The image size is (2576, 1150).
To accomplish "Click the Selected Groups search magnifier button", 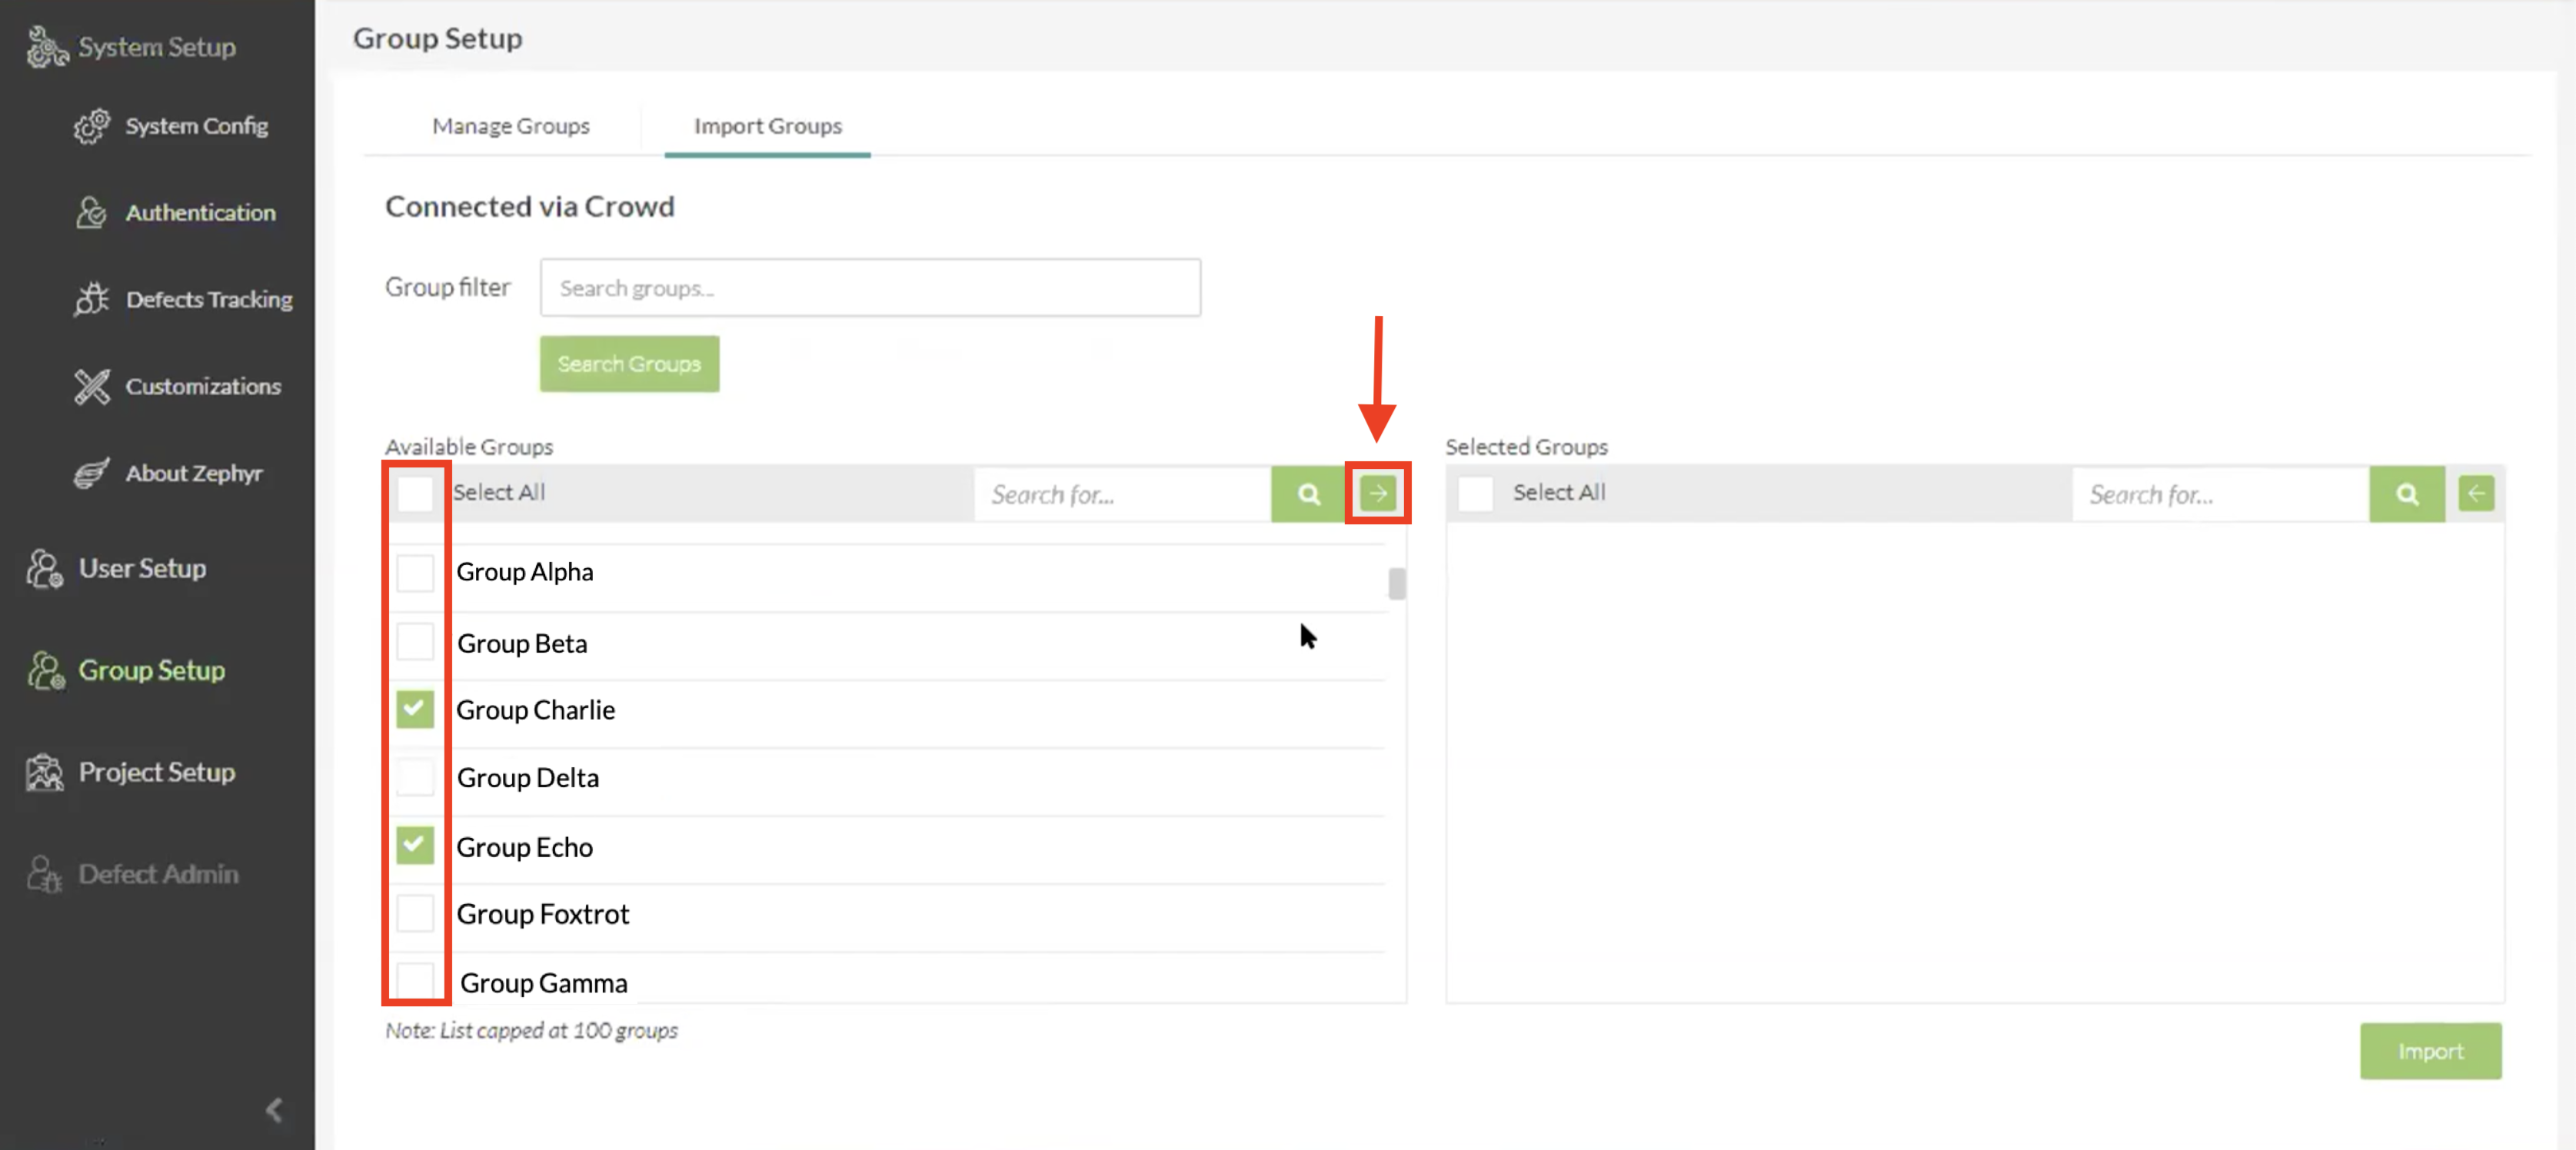I will coord(2406,494).
